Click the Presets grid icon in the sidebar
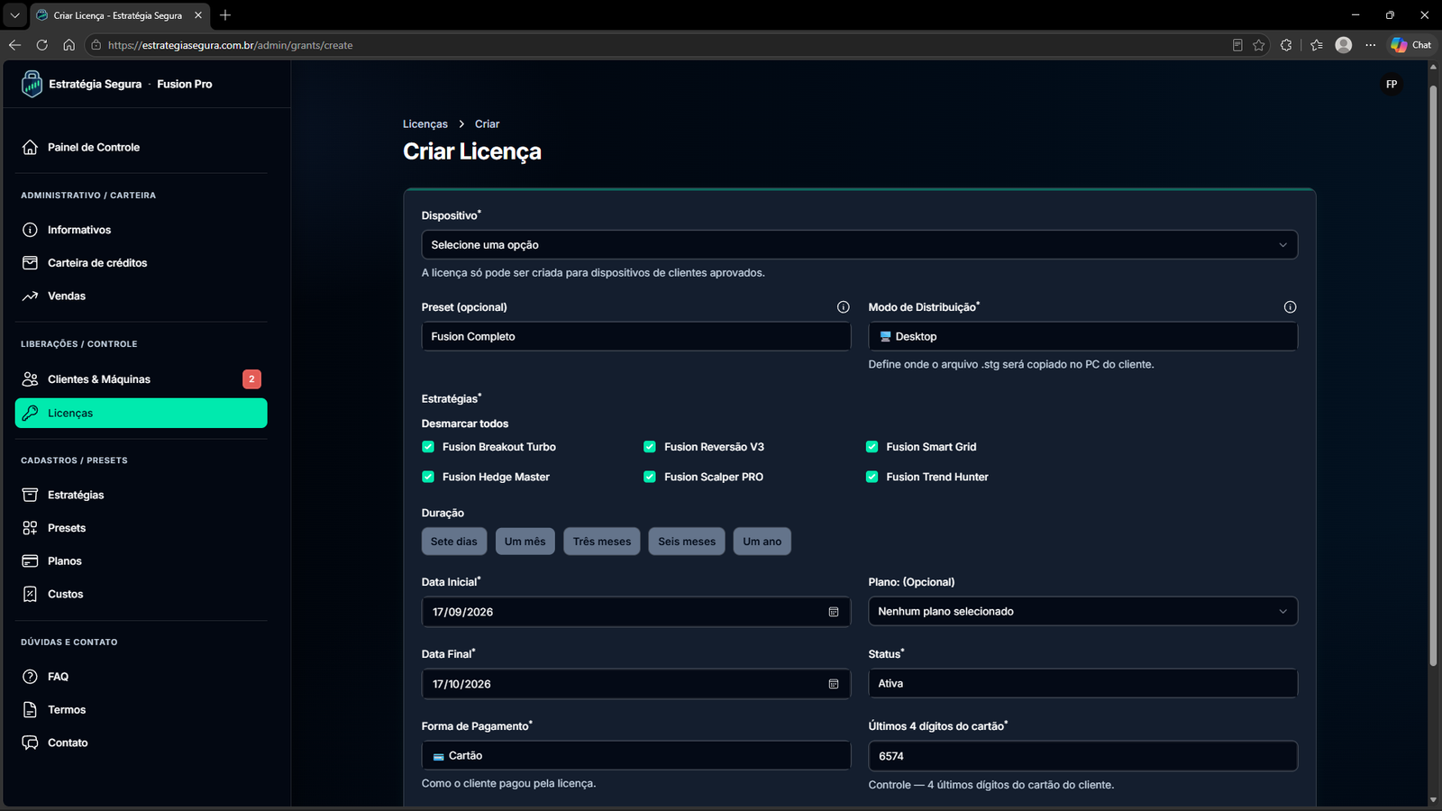 coord(30,528)
